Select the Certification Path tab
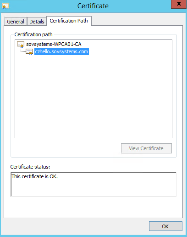 coord(69,21)
